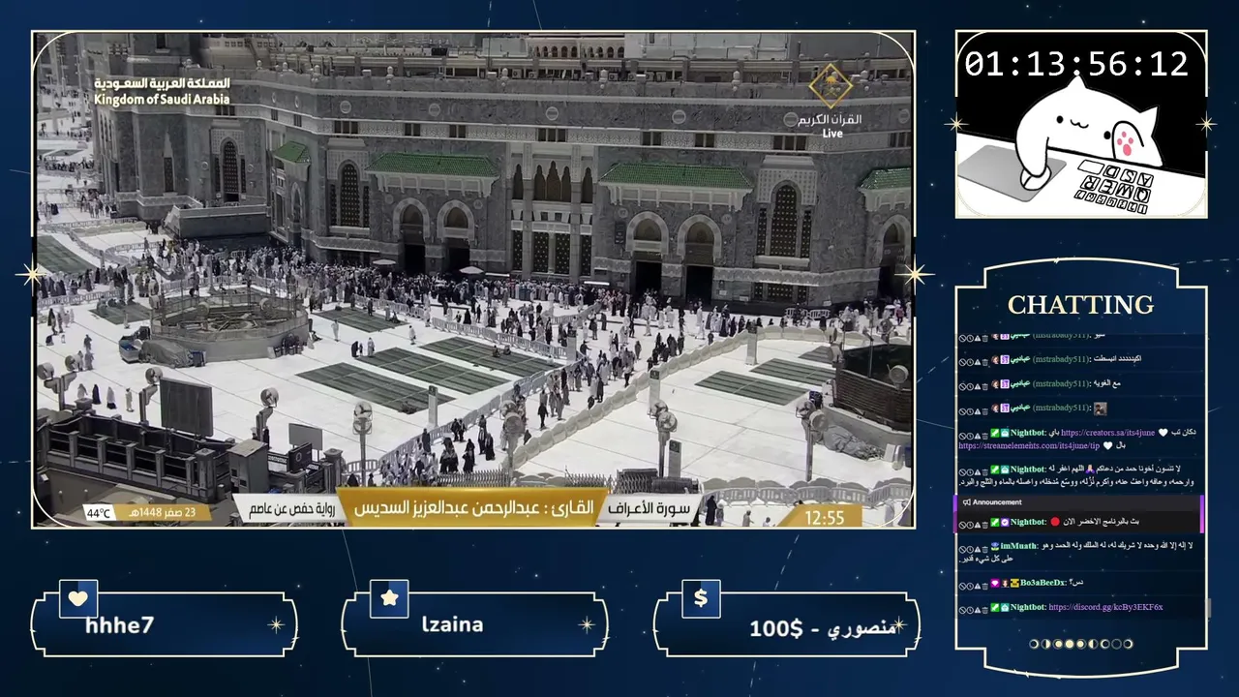
Task: Click the pink heart badge beside Bo3aBeeDx
Action: point(994,584)
